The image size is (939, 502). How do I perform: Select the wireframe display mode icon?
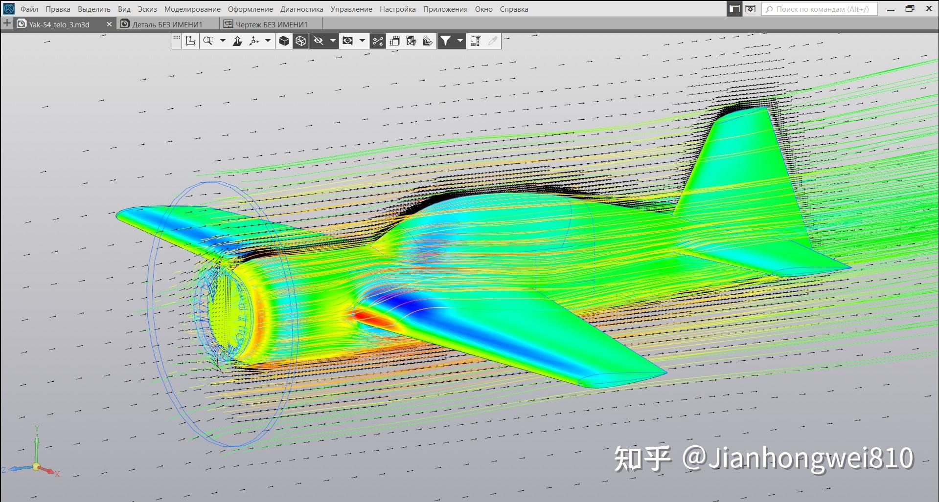299,42
